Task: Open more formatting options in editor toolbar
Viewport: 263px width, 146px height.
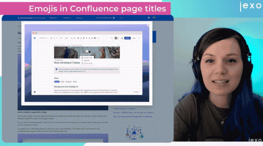Action: tap(57, 38)
